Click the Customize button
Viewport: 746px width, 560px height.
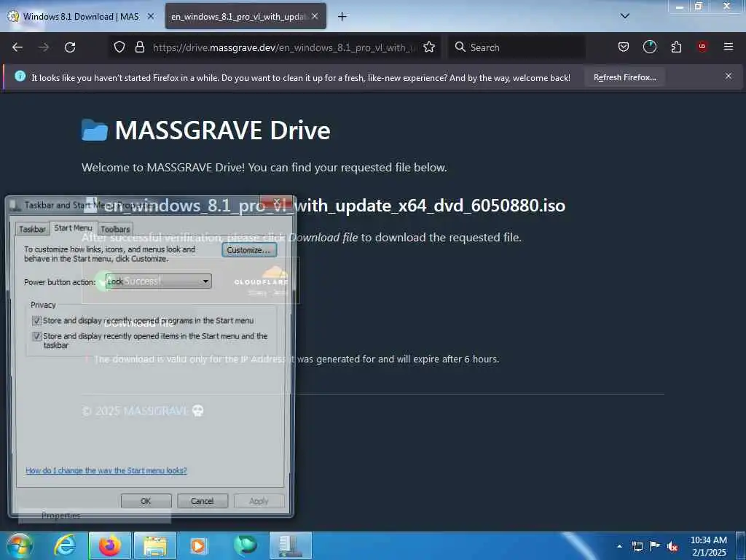[249, 250]
